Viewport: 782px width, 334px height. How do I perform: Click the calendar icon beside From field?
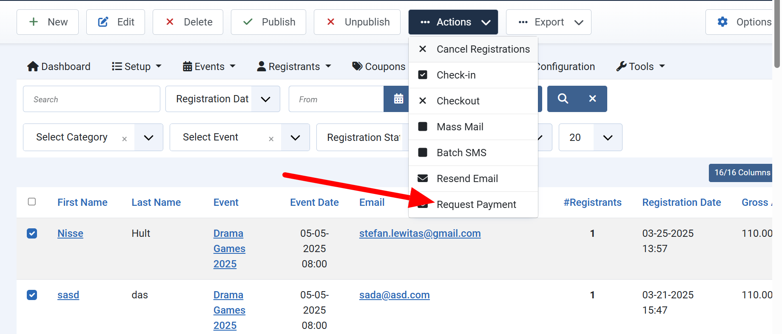398,99
